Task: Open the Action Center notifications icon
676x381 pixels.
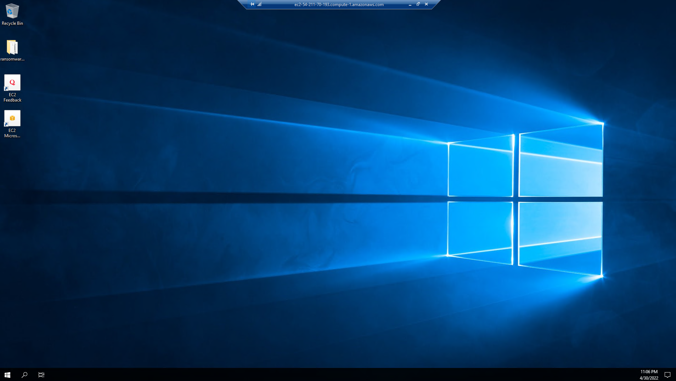Action: point(667,375)
